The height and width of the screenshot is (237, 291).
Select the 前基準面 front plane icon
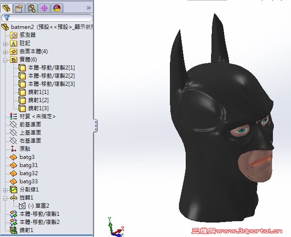[x=14, y=125]
